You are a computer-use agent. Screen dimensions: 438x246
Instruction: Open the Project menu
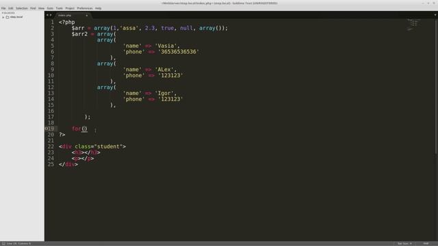coord(70,8)
